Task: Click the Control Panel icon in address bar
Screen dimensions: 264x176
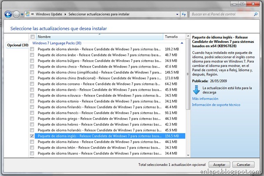Action: pyautogui.click(x=28, y=14)
